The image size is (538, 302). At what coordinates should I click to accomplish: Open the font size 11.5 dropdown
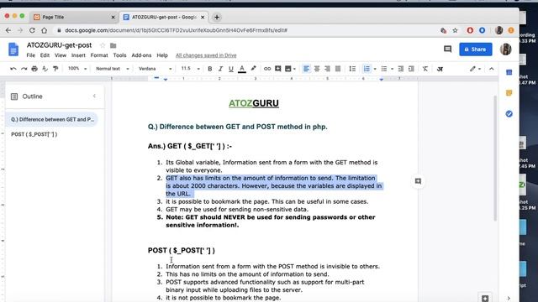click(190, 69)
